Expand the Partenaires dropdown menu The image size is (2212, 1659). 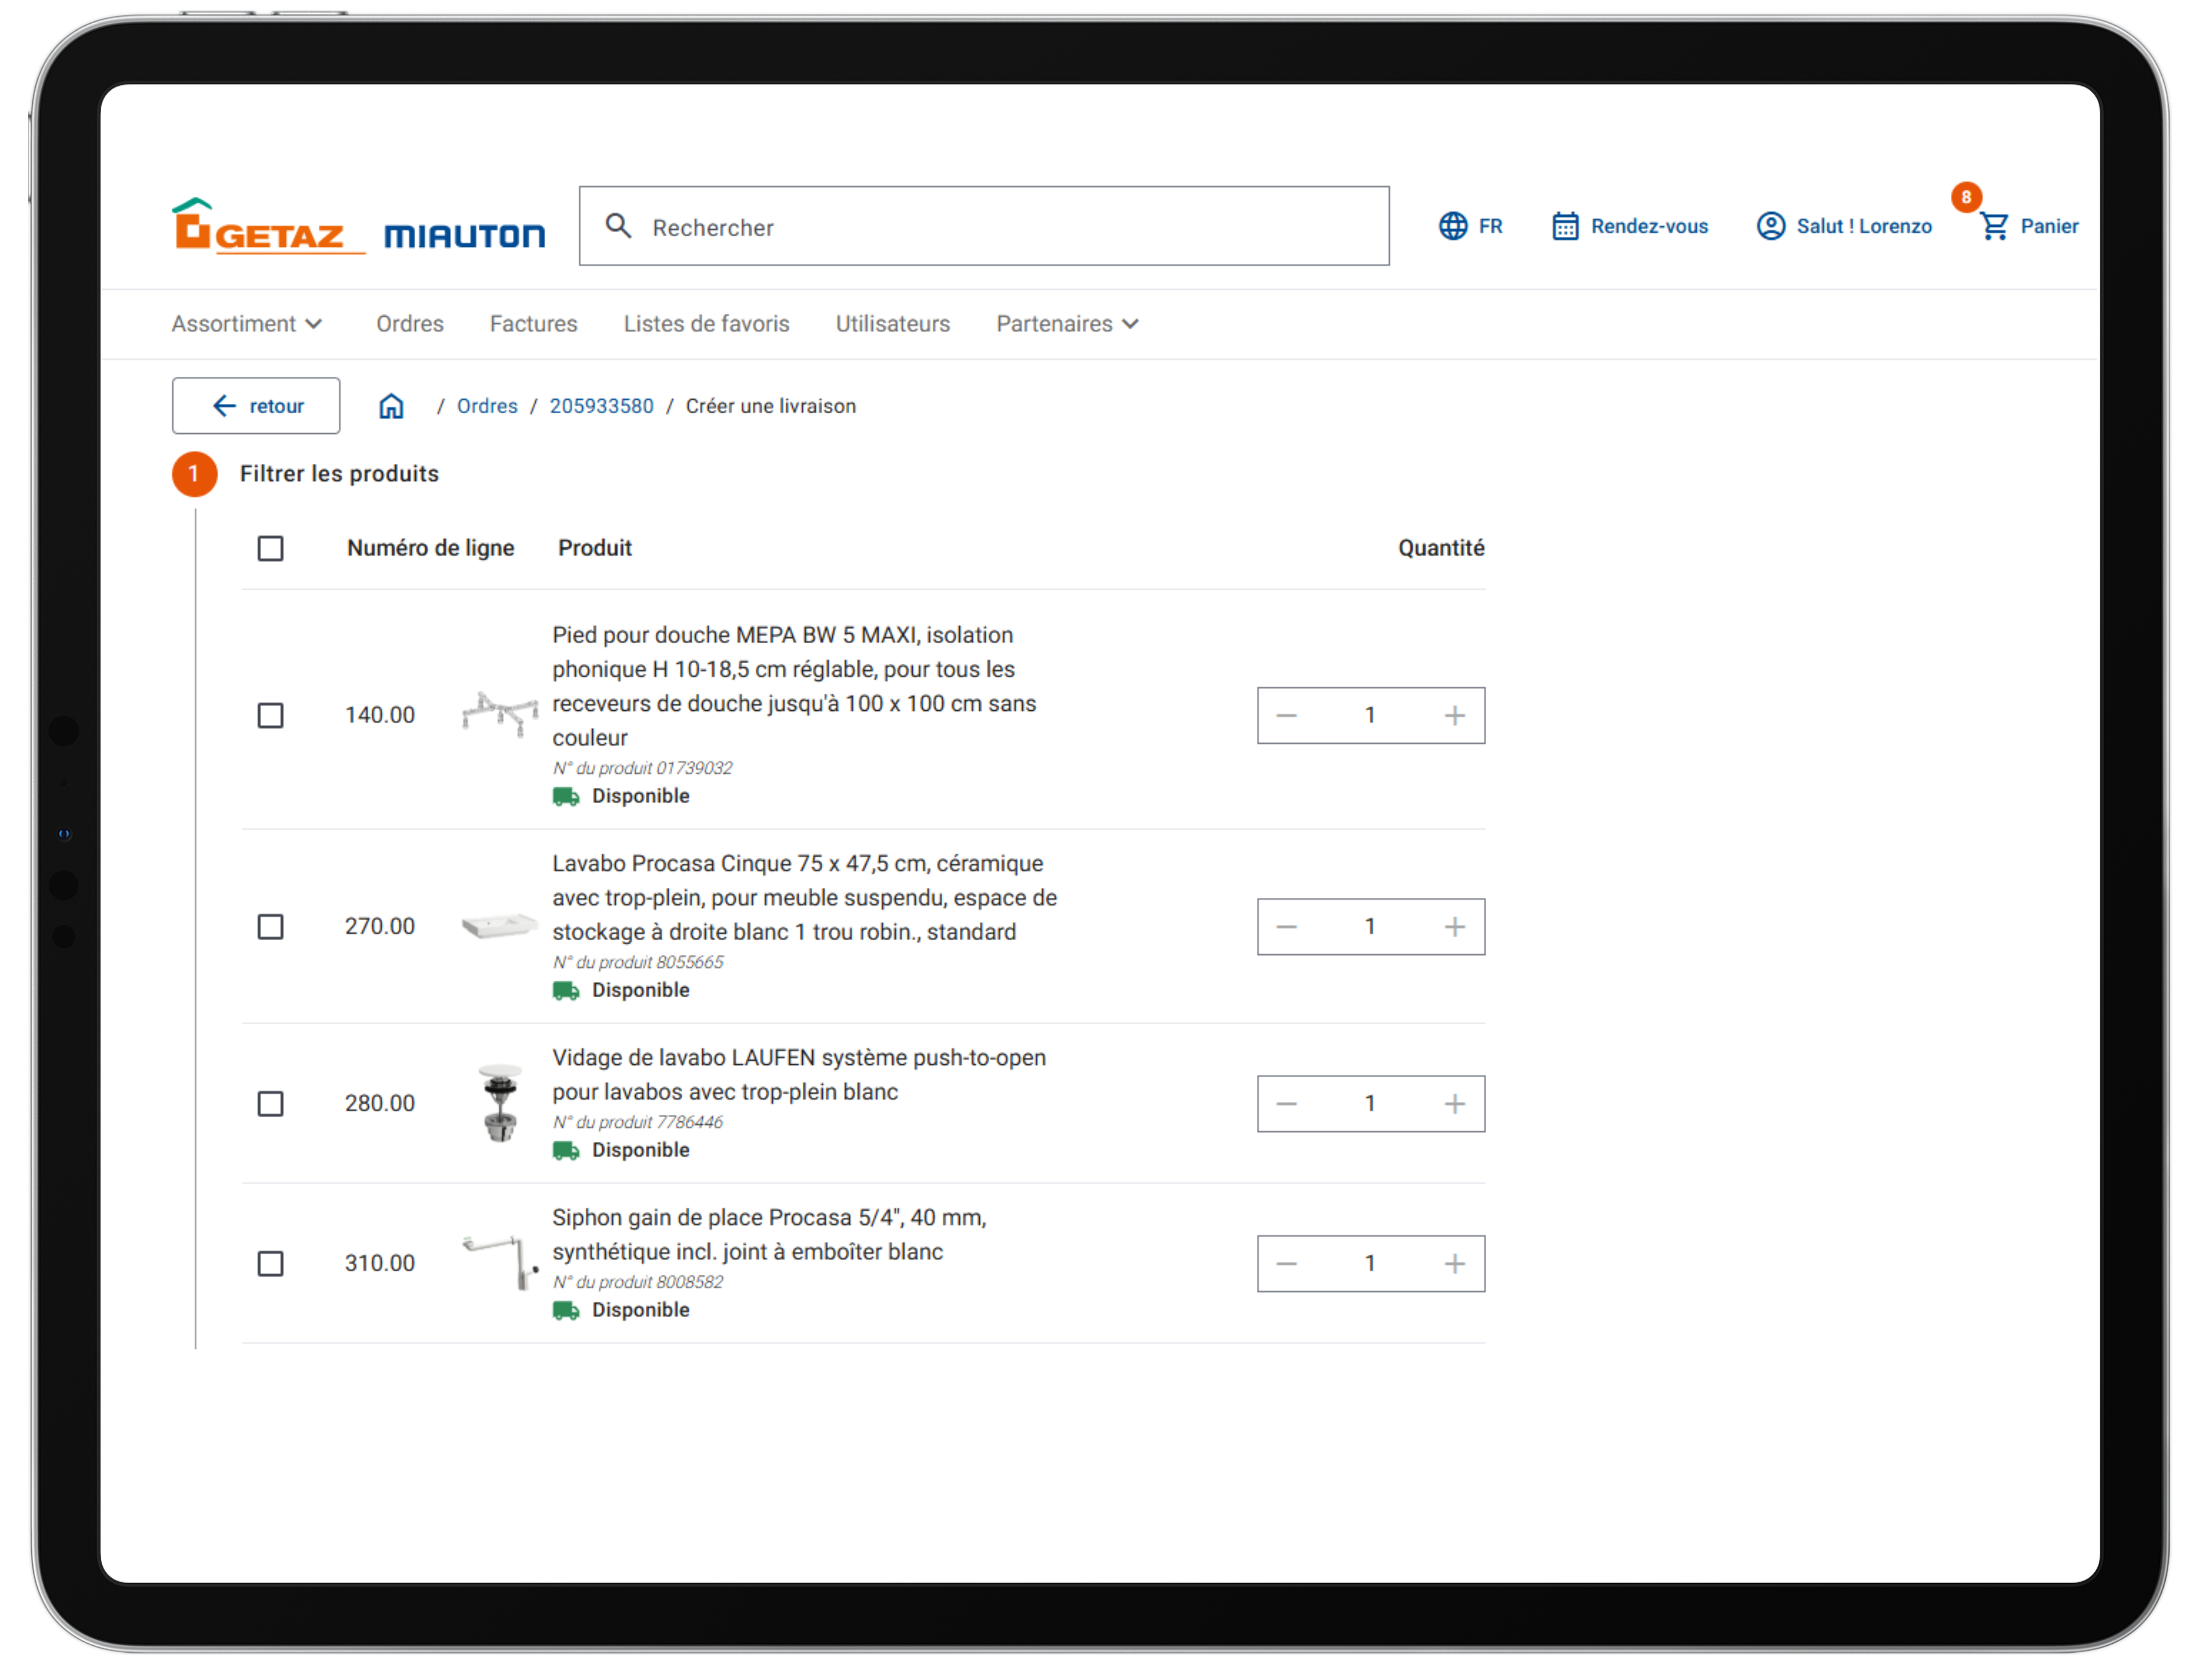pos(1067,324)
